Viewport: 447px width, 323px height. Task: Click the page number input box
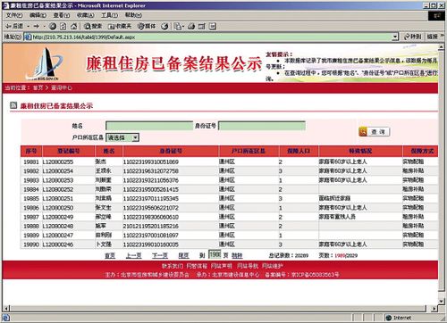coord(215,254)
